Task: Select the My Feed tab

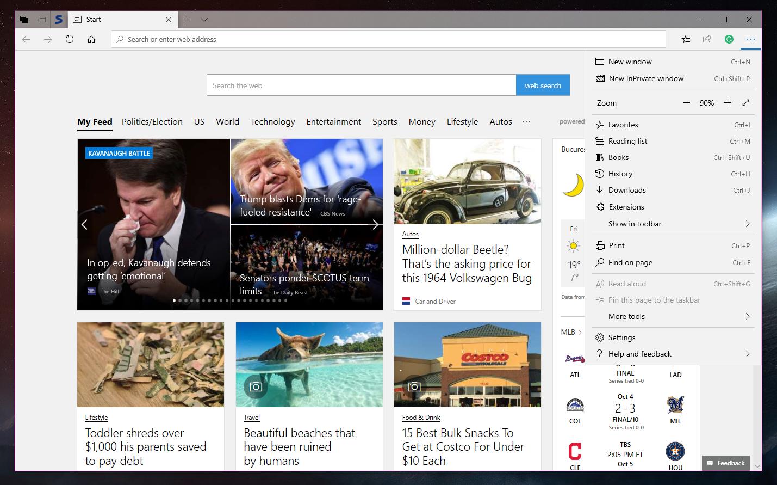Action: click(x=95, y=122)
